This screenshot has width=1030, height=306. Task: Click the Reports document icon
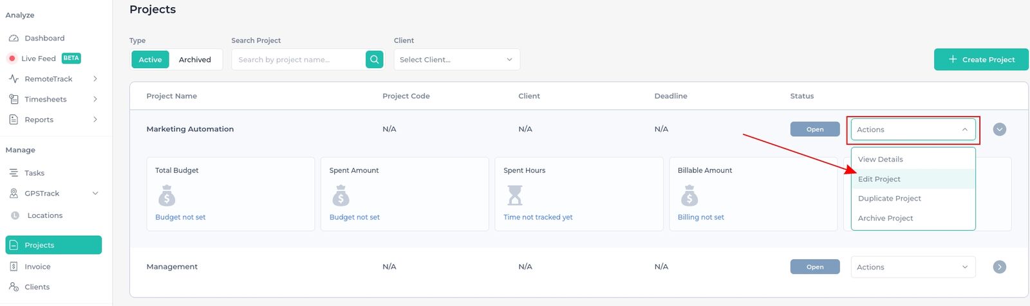coord(14,120)
